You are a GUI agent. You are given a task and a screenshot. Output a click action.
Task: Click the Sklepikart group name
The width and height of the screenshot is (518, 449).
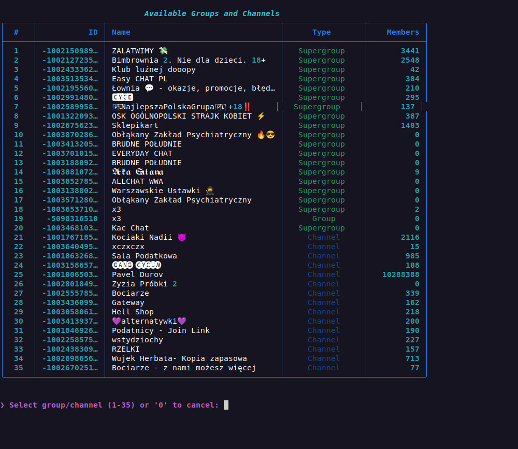135,125
